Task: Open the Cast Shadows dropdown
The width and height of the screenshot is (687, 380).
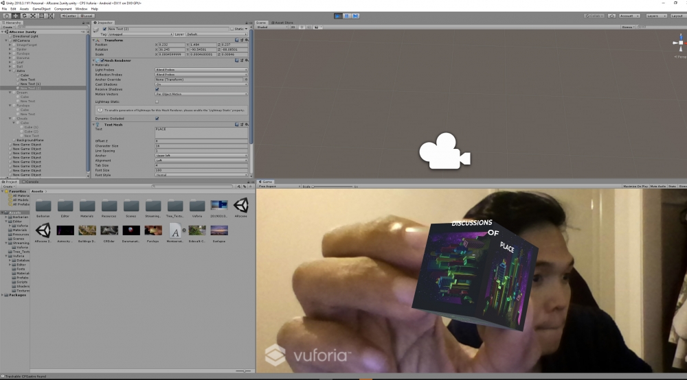Action: pyautogui.click(x=201, y=84)
